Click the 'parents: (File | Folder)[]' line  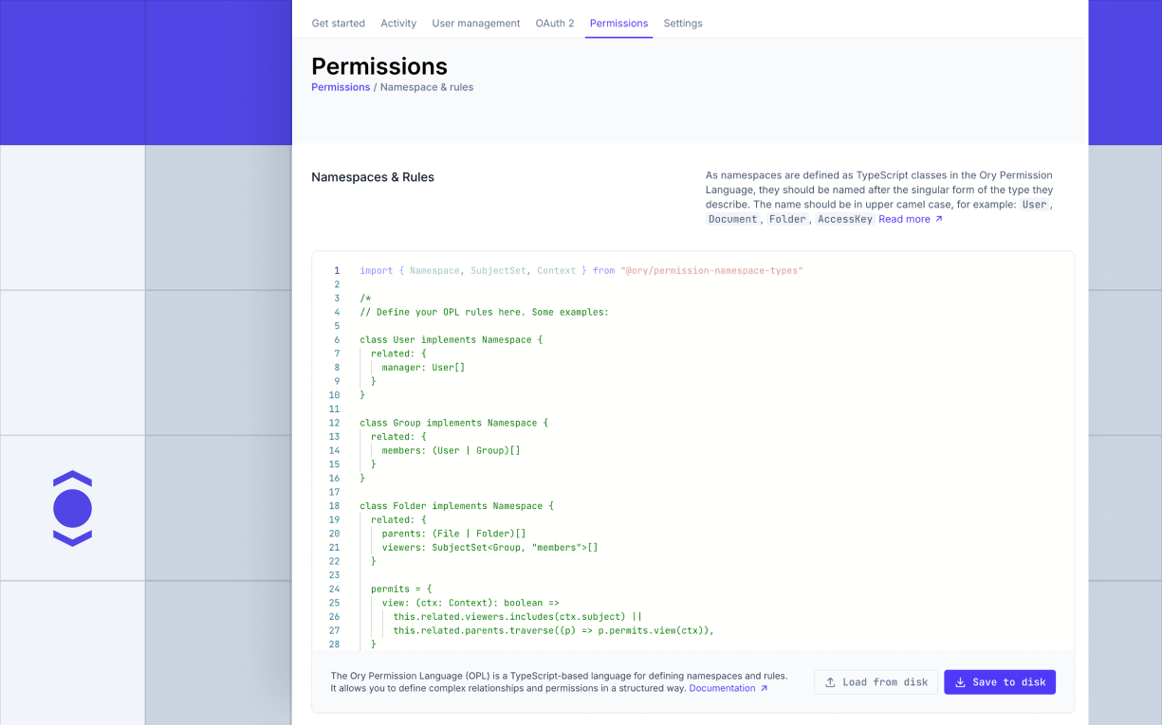point(453,534)
